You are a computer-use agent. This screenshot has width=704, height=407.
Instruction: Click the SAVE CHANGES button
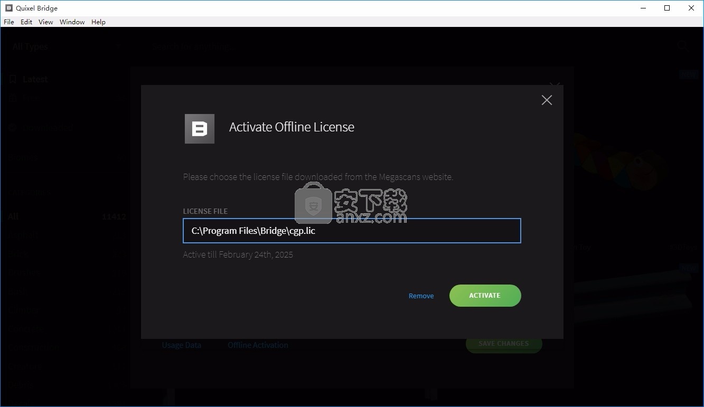504,344
